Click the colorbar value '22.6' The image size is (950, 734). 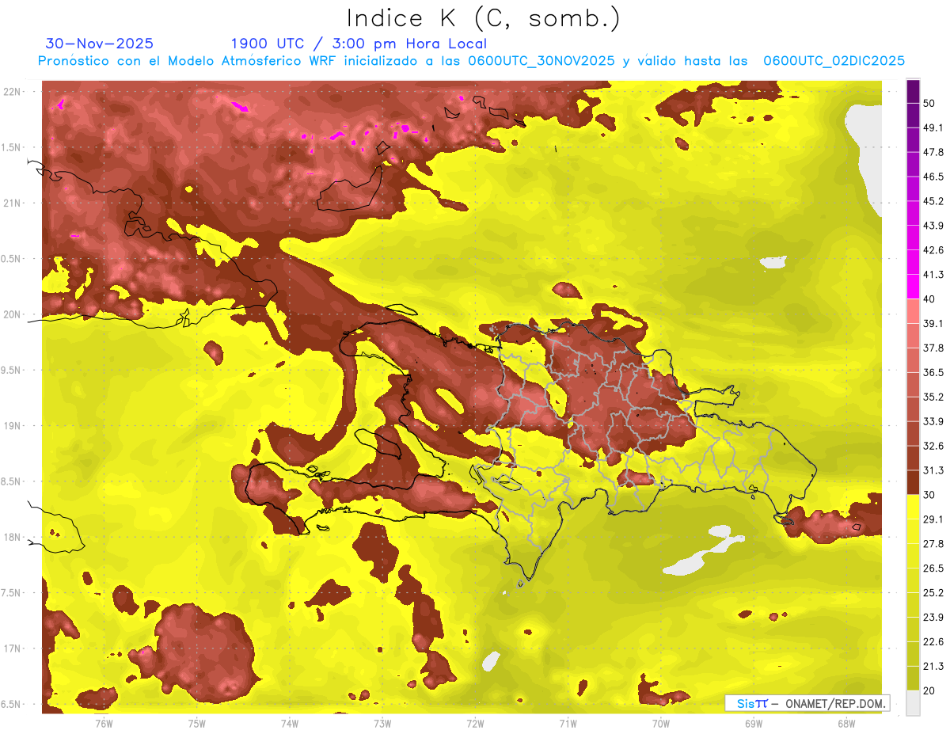pyautogui.click(x=933, y=642)
